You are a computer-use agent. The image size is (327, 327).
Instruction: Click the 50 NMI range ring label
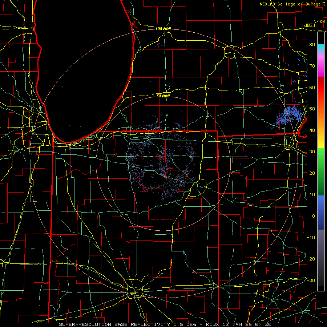point(163,96)
